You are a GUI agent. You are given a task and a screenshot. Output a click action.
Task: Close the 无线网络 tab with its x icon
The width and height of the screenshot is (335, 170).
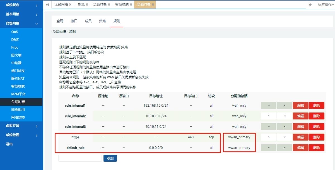click(x=70, y=4)
